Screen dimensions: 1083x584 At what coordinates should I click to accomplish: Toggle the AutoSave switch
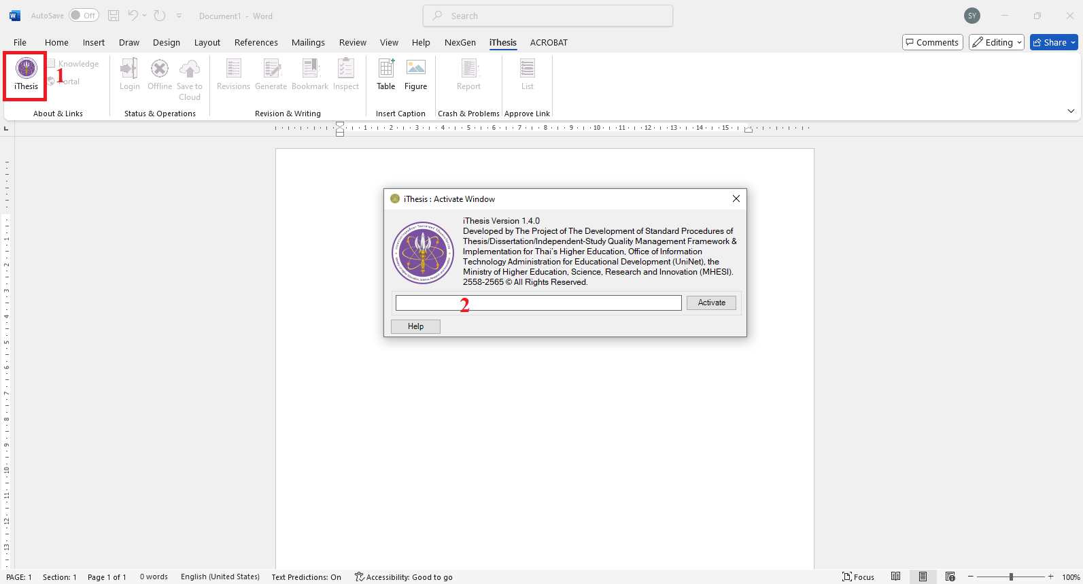(x=84, y=16)
